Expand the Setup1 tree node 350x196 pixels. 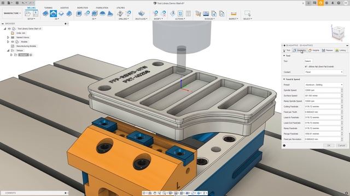click(x=11, y=54)
